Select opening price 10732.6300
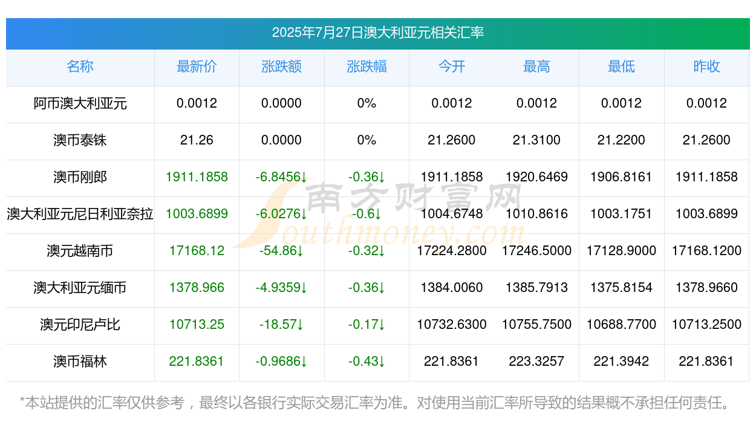 click(x=452, y=325)
